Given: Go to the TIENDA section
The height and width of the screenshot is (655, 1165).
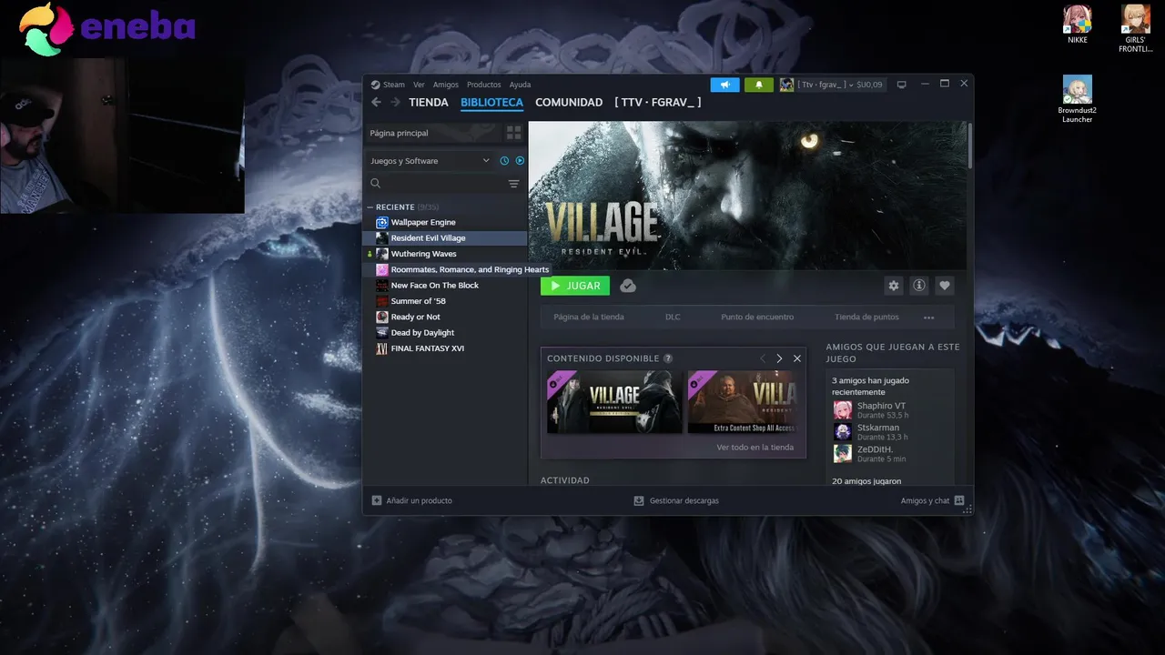Looking at the screenshot, I should coord(429,103).
